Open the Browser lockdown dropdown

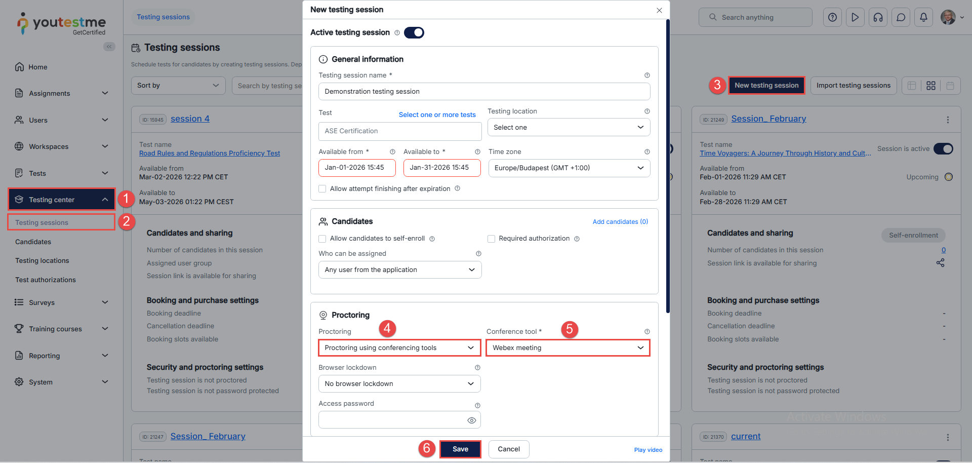pos(399,384)
